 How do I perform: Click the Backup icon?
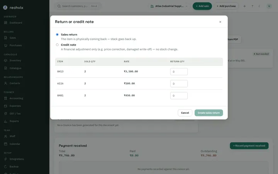pos(6,167)
